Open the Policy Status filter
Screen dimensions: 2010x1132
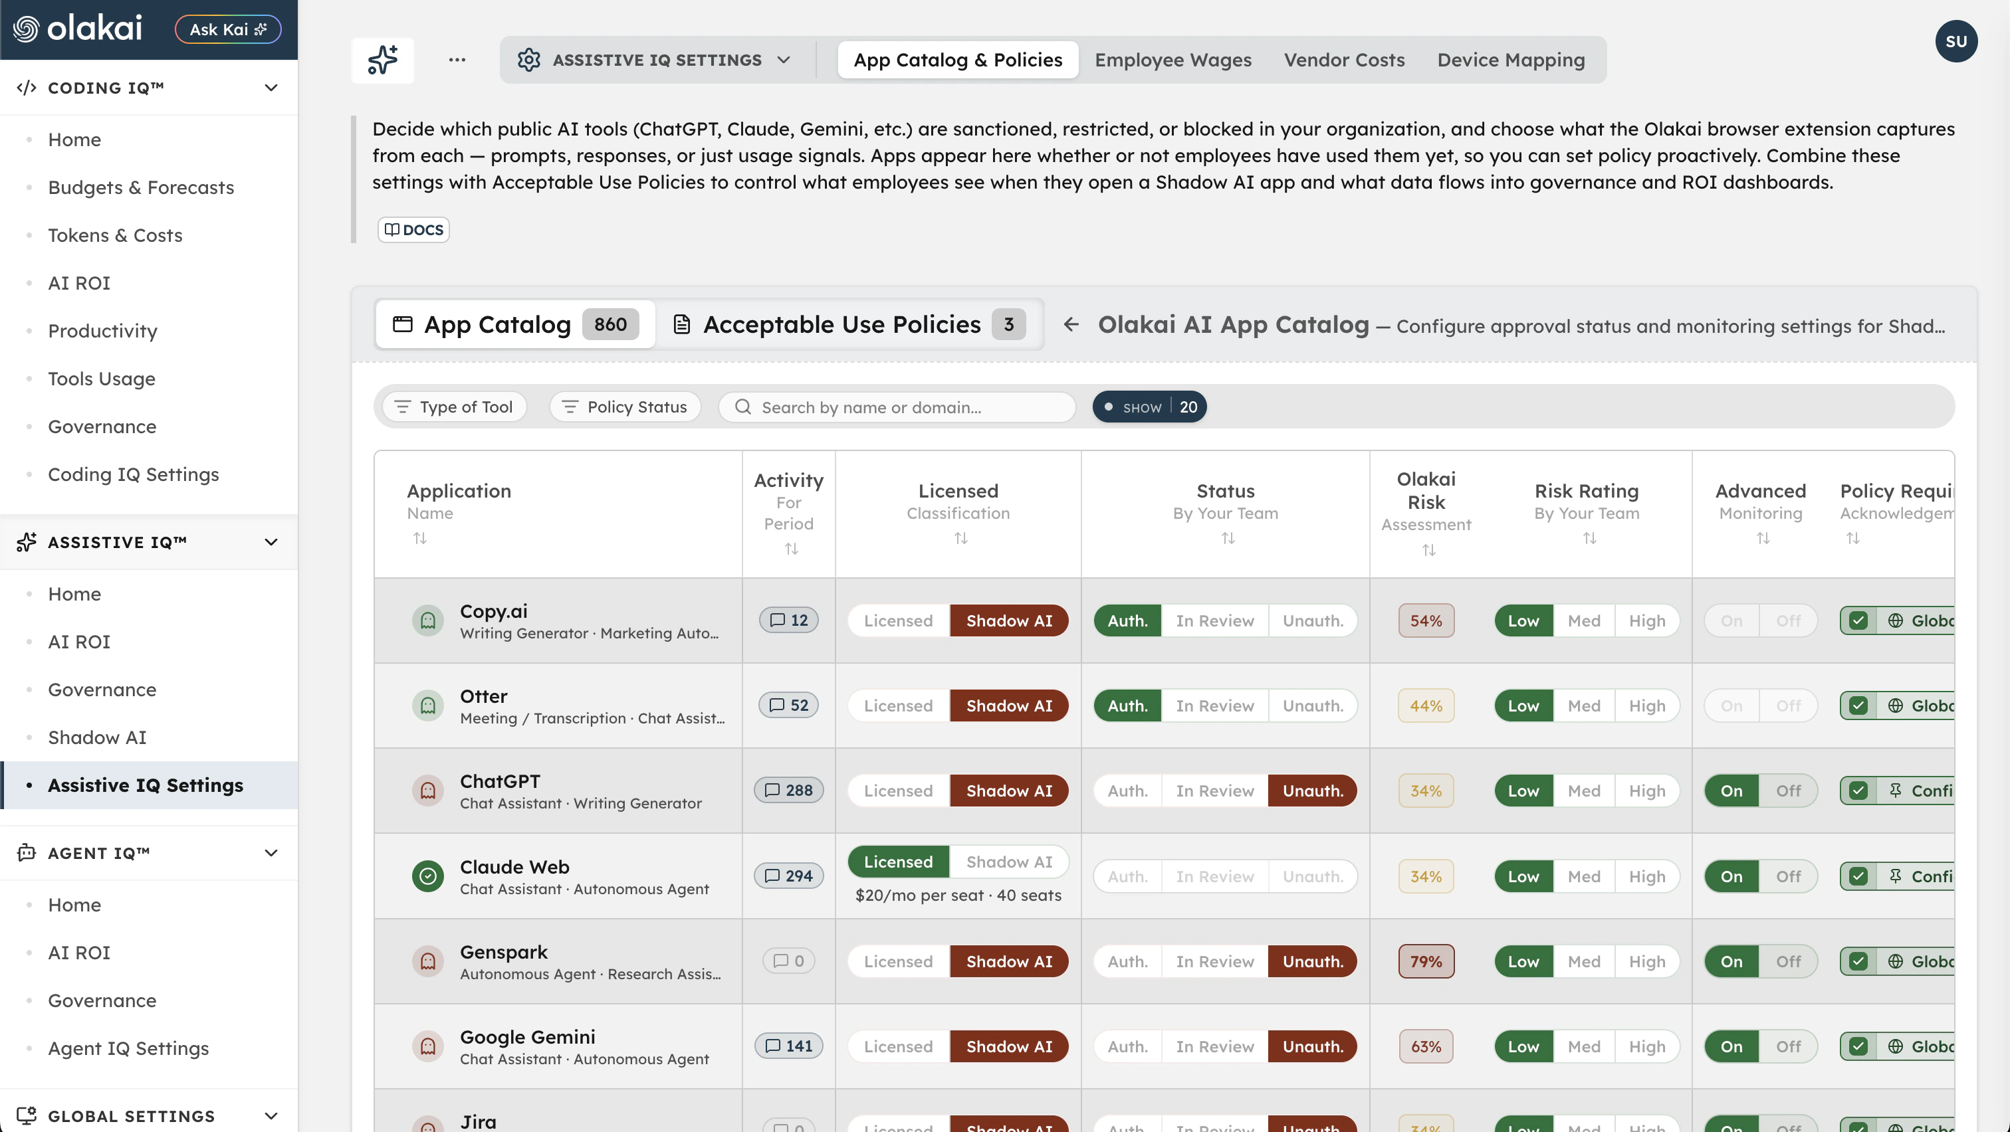coord(625,407)
